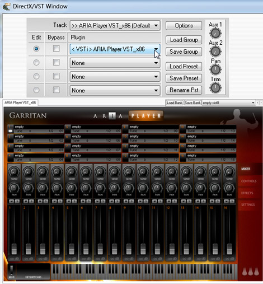Image resolution: width=263 pixels, height=284 pixels.
Task: Click channel 5 Send knob
Action: (x=72, y=171)
